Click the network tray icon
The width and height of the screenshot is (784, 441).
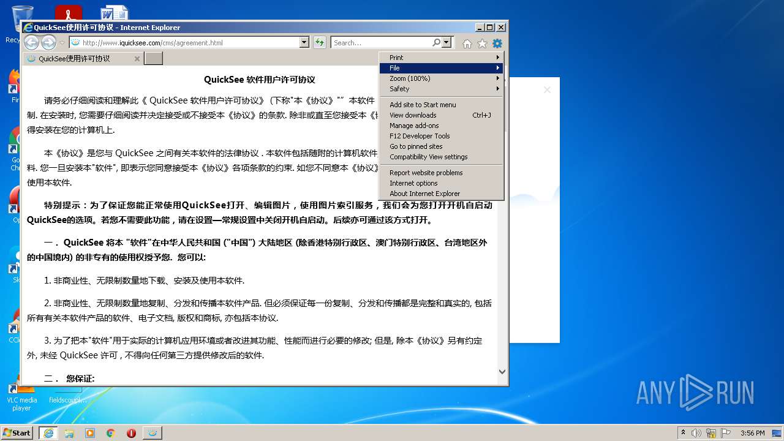pos(711,433)
